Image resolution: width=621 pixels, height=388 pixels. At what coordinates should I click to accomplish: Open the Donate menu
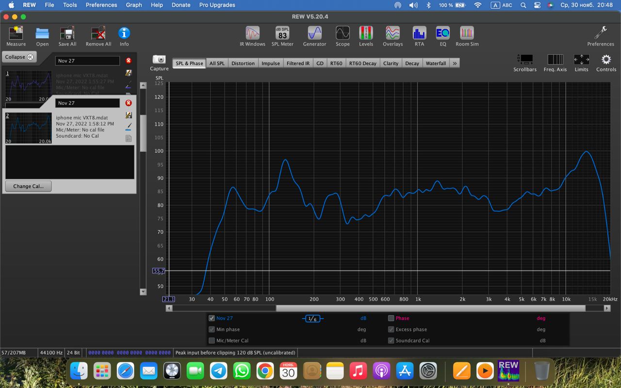pyautogui.click(x=181, y=5)
